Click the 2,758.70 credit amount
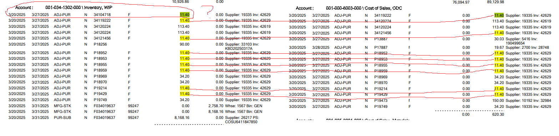This screenshot has width=559, height=136. tap(216, 106)
